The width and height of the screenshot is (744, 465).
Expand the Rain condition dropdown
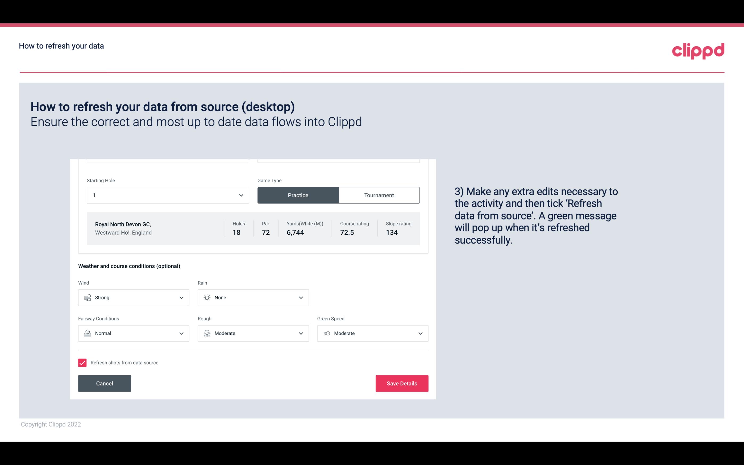click(x=301, y=297)
